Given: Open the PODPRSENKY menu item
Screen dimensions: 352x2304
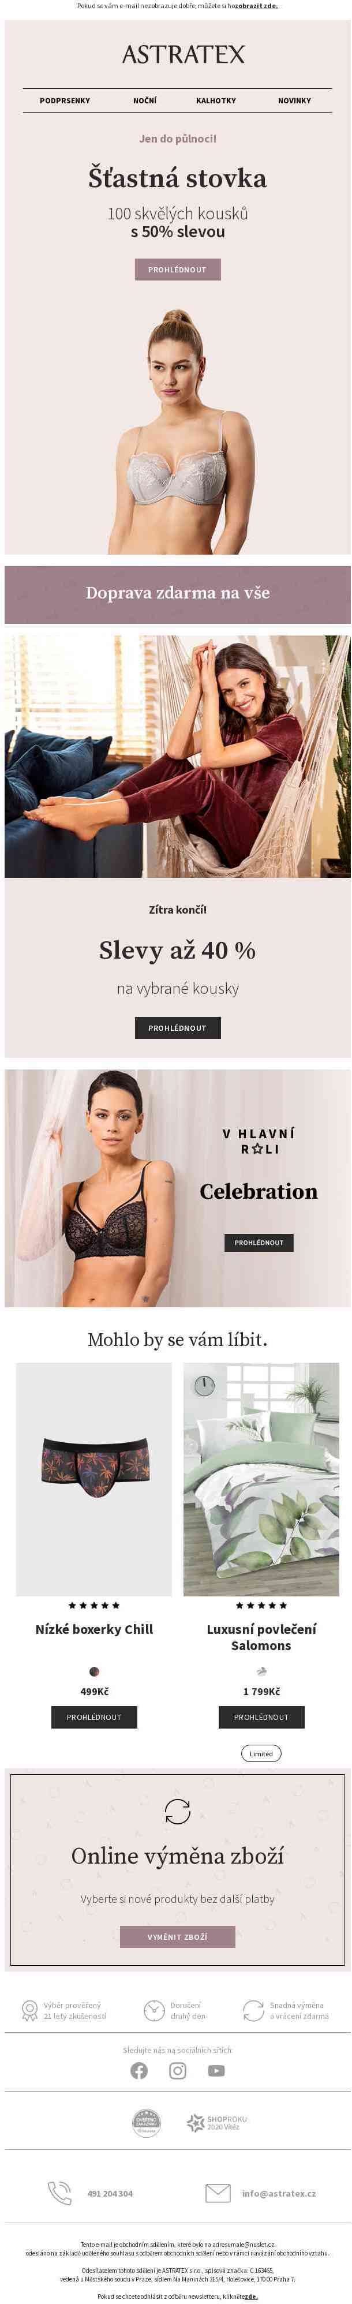Looking at the screenshot, I should (65, 101).
